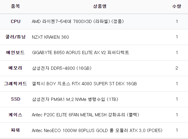This screenshot has width=188, height=139.
Task: Open the NZXT KRAKEN 360 product
Action: pyautogui.click(x=50, y=37)
